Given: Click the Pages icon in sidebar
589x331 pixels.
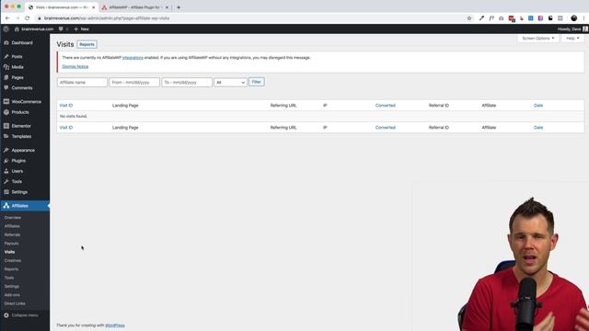Looking at the screenshot, I should pos(6,77).
